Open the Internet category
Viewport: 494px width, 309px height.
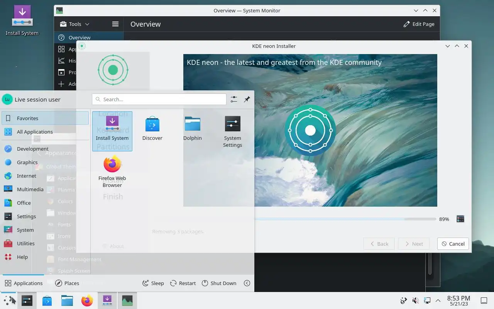pyautogui.click(x=45, y=176)
